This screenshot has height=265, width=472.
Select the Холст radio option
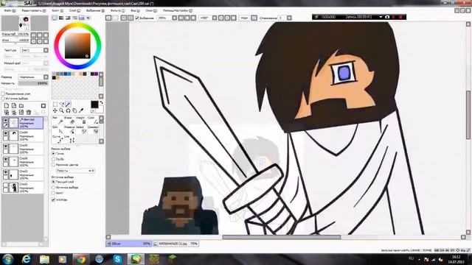(53, 193)
